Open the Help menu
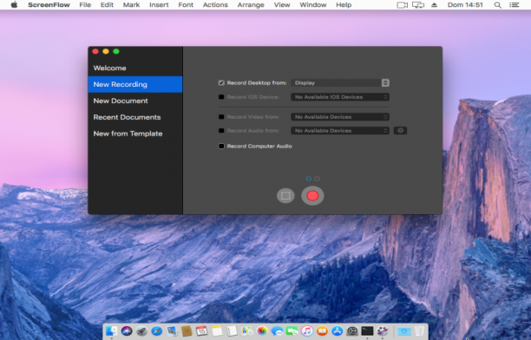 [x=344, y=5]
